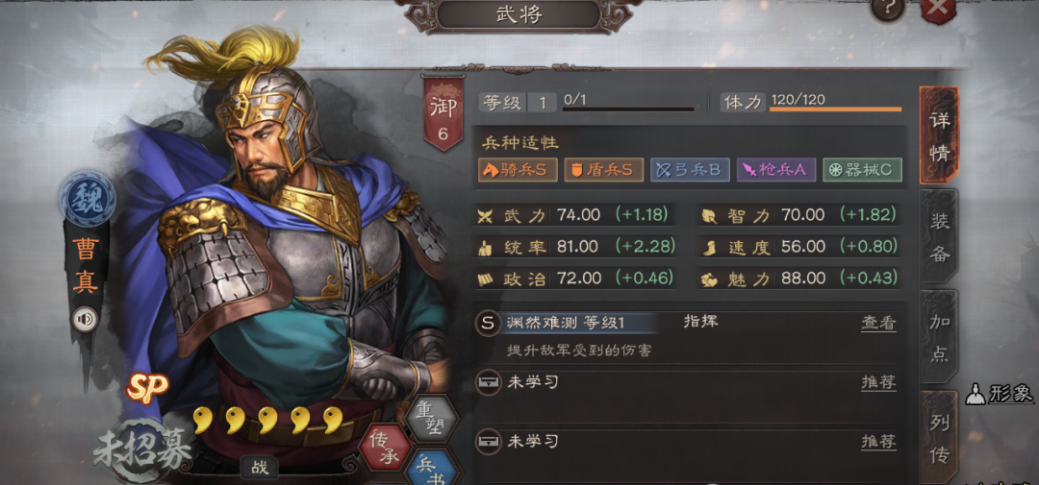Select the 骑兵S troop aptitude
Screen dimensions: 1039x485
(x=519, y=170)
